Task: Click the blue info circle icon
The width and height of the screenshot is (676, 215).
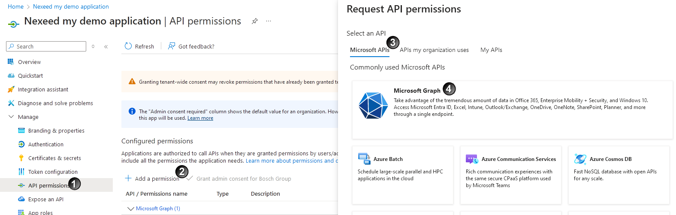Action: click(x=132, y=111)
